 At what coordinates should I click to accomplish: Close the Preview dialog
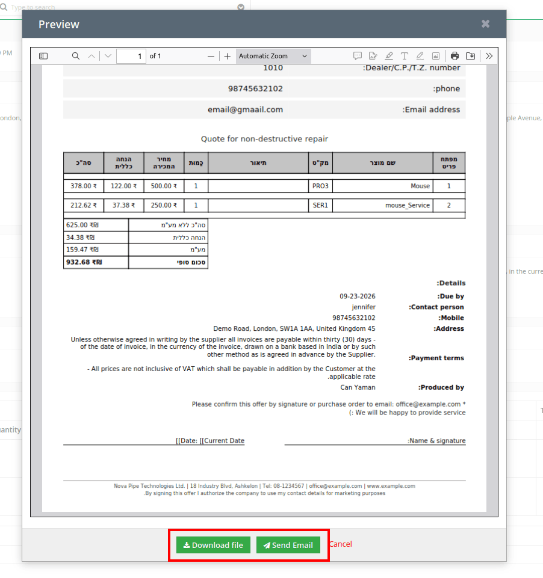[x=485, y=23]
